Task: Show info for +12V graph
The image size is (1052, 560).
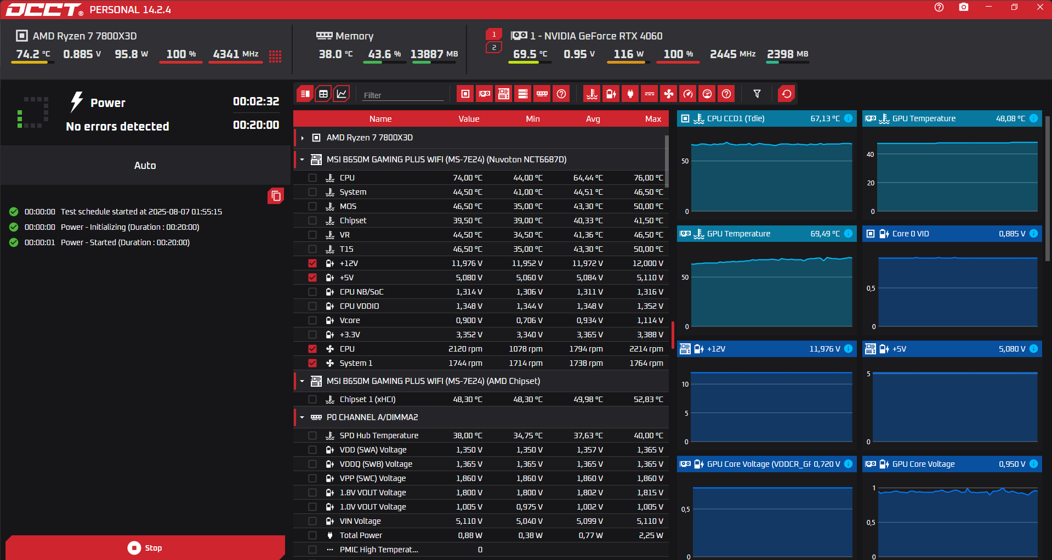Action: point(848,349)
